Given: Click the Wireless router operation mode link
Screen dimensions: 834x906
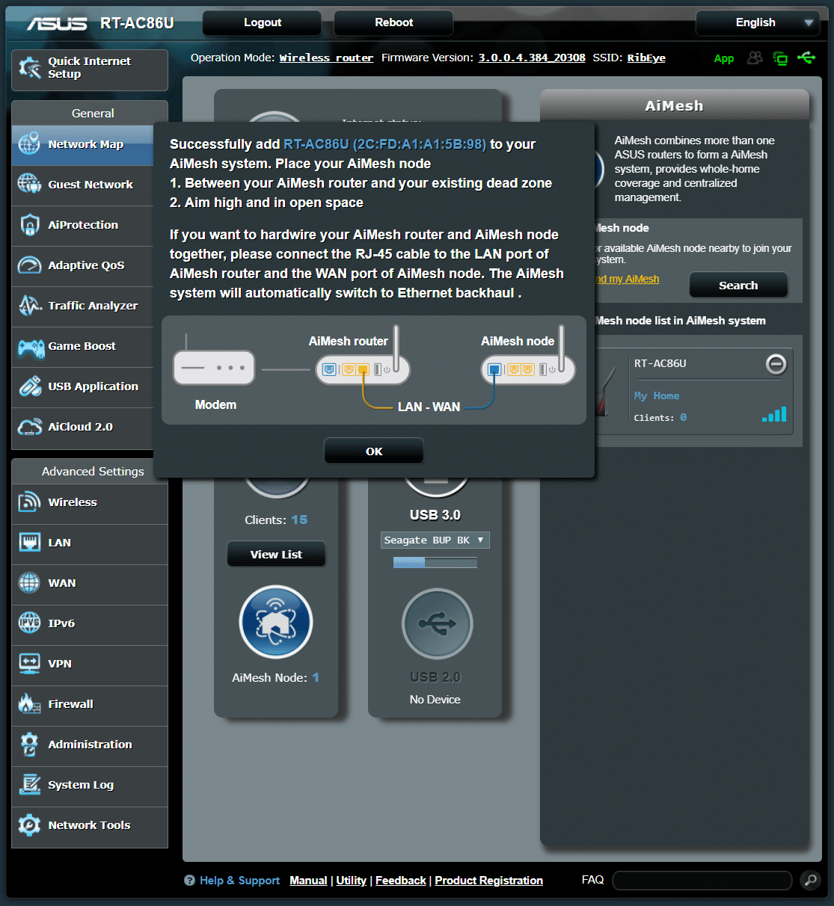Looking at the screenshot, I should tap(326, 58).
